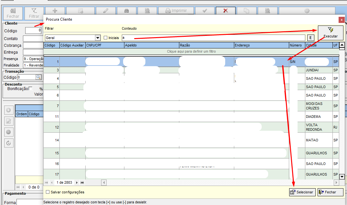The height and width of the screenshot is (205, 347).
Task: Sort by the Cidade column header
Action: click(318, 46)
